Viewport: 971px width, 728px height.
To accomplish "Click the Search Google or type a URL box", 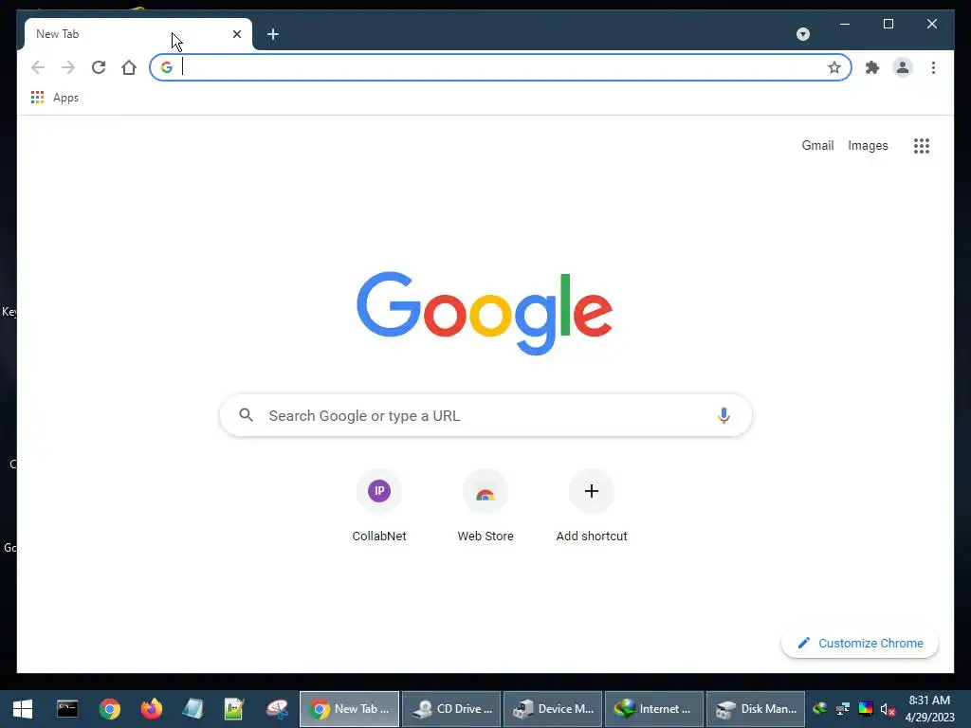I will [x=485, y=415].
